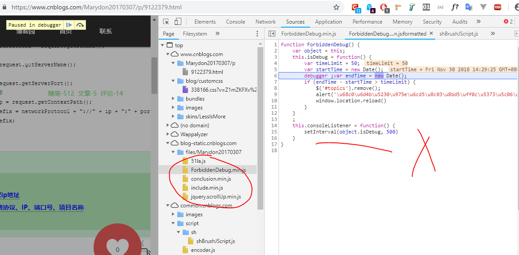This screenshot has height=255, width=519.
Task: Select the Page navigator tab
Action: [x=168, y=34]
